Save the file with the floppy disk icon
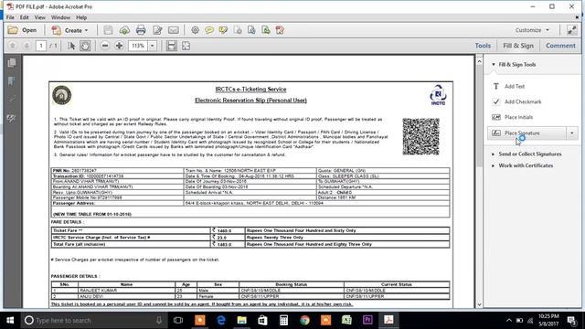This screenshot has height=329, width=585. [108, 30]
